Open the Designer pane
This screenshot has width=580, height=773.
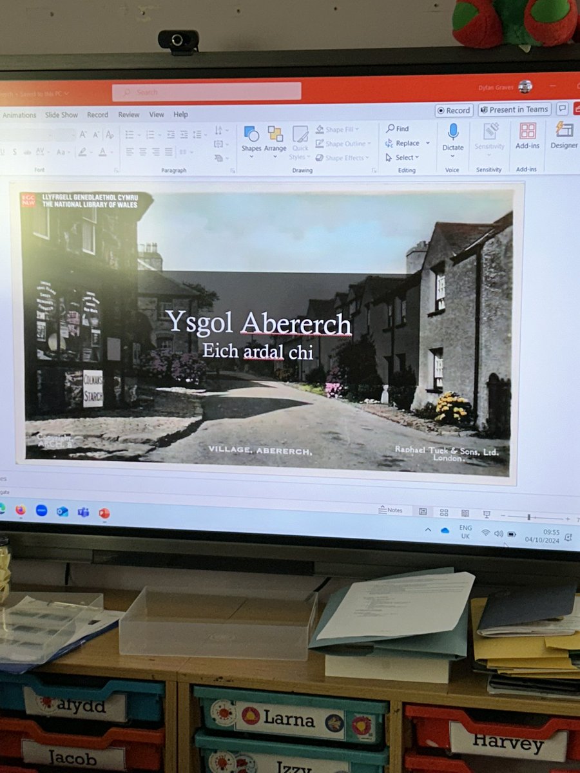(x=565, y=135)
